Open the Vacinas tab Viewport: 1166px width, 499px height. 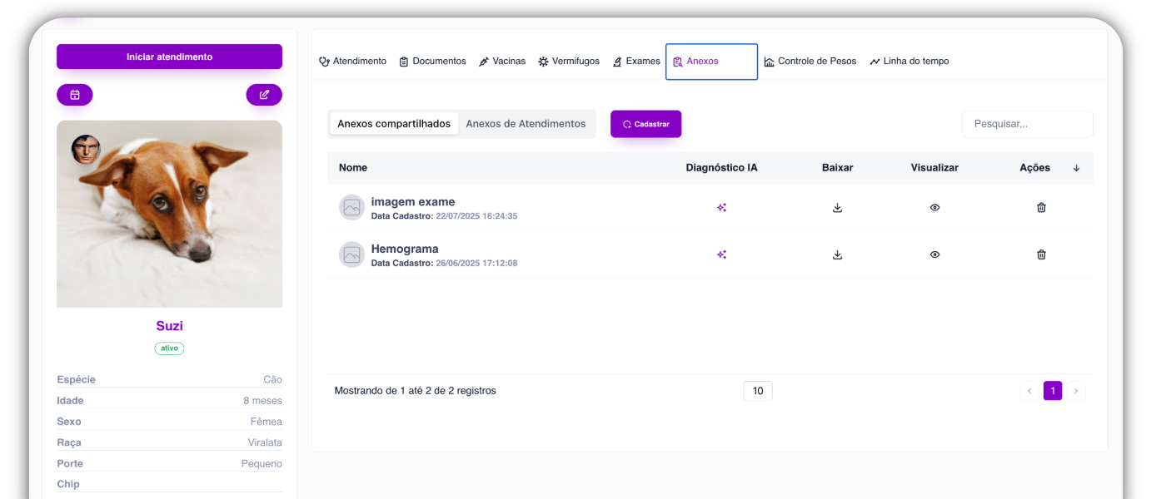(502, 62)
